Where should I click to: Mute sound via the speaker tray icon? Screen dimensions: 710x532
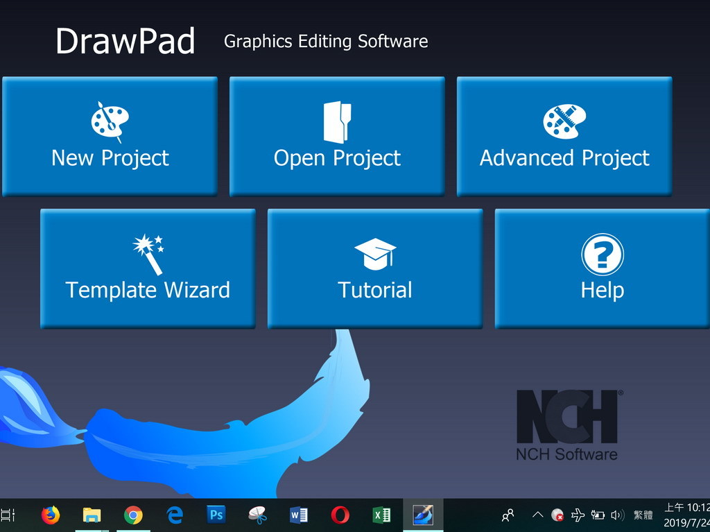pyautogui.click(x=617, y=515)
